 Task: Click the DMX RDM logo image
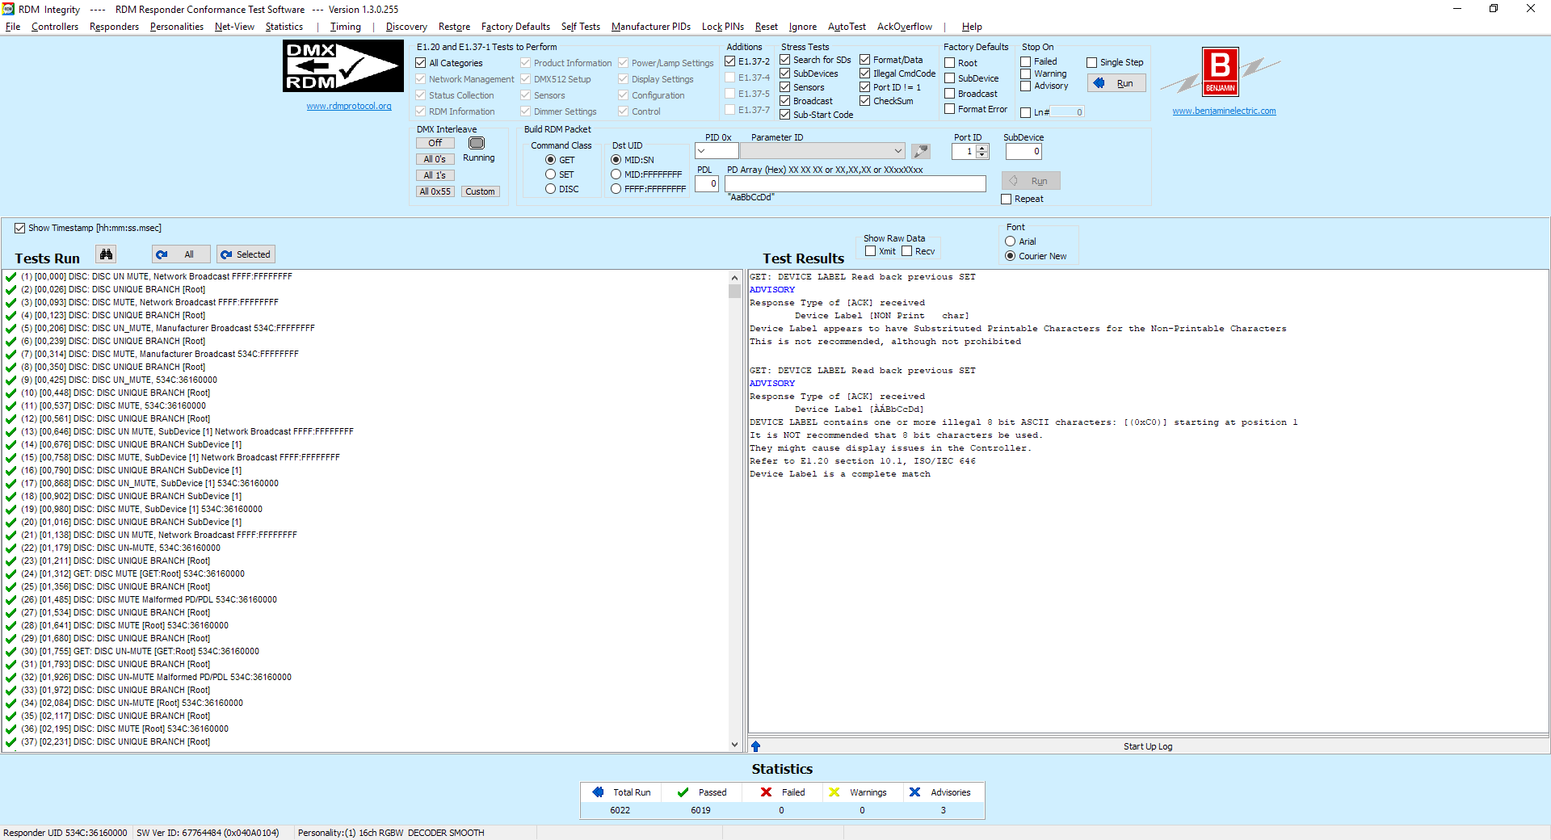point(343,66)
